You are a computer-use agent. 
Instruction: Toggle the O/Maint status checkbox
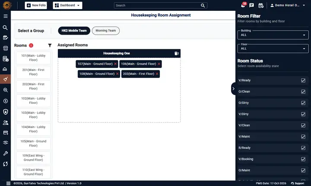pos(303,170)
